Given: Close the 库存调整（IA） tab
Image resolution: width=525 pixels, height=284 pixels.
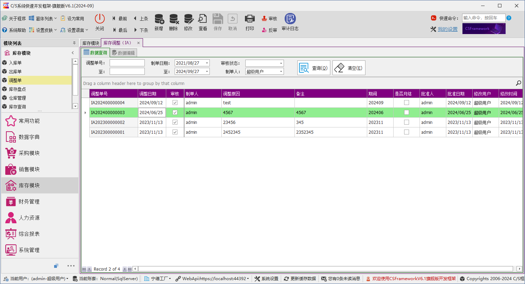Looking at the screenshot, I should [x=138, y=43].
